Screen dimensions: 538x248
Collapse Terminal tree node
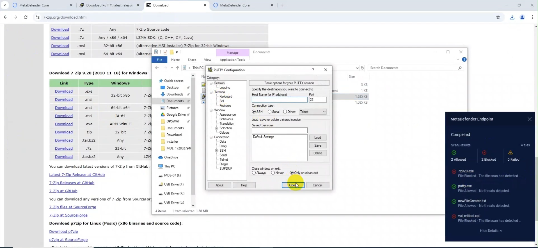tap(211, 92)
